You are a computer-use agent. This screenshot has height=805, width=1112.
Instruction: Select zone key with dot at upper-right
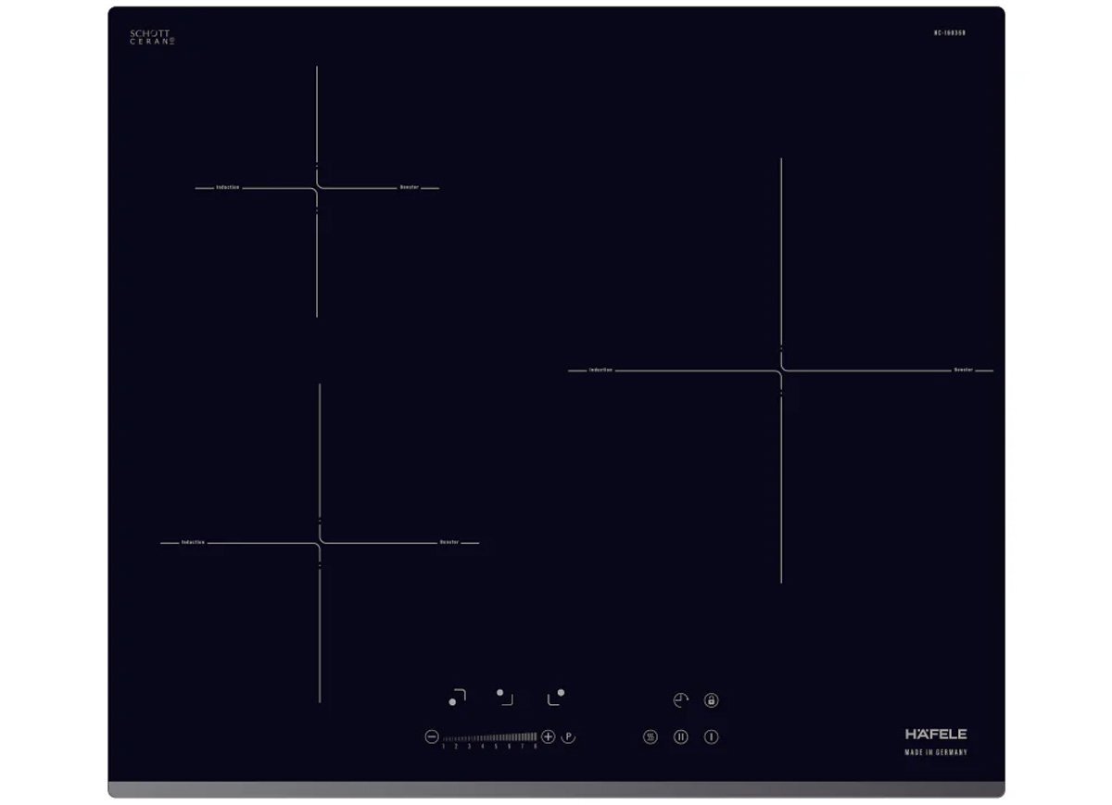[556, 697]
